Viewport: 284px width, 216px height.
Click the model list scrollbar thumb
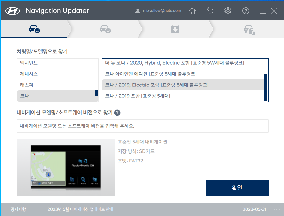coord(266,88)
